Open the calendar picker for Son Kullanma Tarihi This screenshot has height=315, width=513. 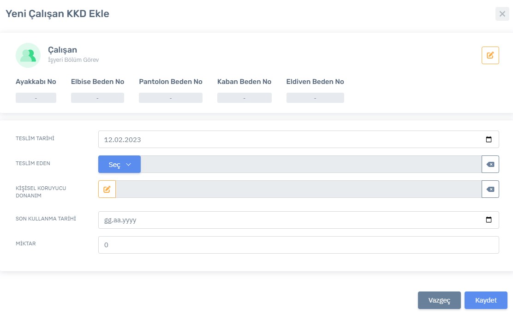[x=489, y=220]
